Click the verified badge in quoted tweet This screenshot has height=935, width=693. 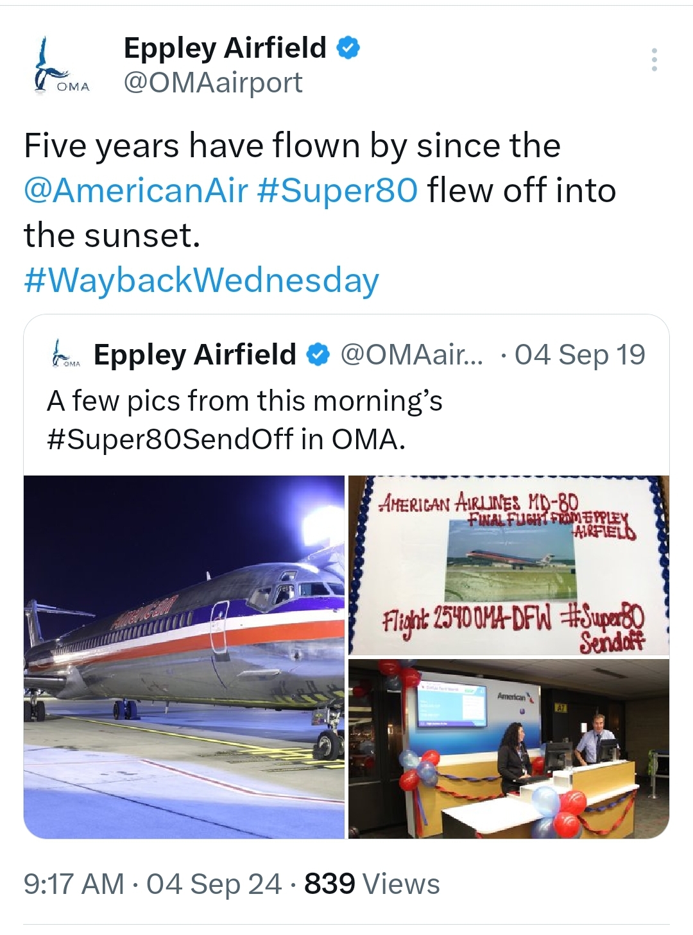[318, 355]
